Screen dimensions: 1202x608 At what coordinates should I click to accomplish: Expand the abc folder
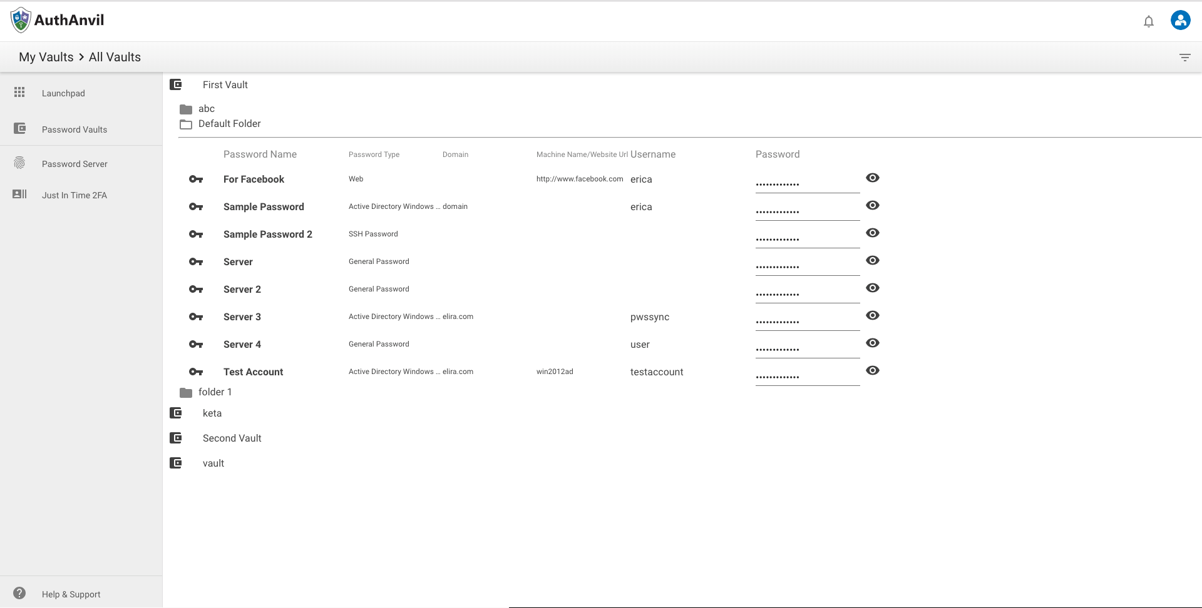(207, 109)
